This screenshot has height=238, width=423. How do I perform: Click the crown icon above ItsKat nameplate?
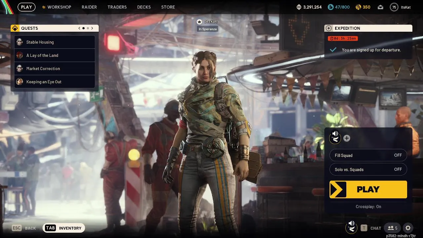coord(199,21)
